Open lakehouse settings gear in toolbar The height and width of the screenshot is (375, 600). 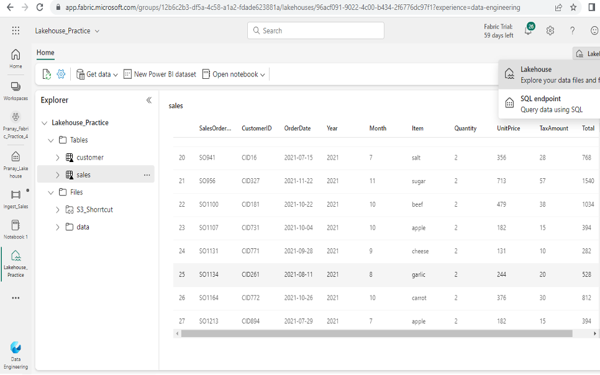coord(61,75)
